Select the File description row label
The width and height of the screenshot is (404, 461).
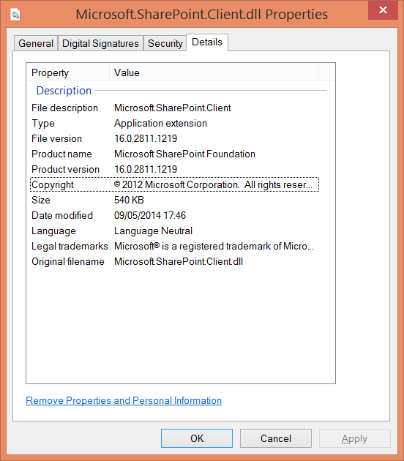[x=64, y=108]
